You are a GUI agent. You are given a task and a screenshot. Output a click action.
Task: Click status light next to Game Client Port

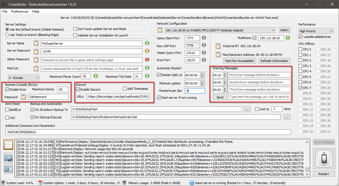204,38
